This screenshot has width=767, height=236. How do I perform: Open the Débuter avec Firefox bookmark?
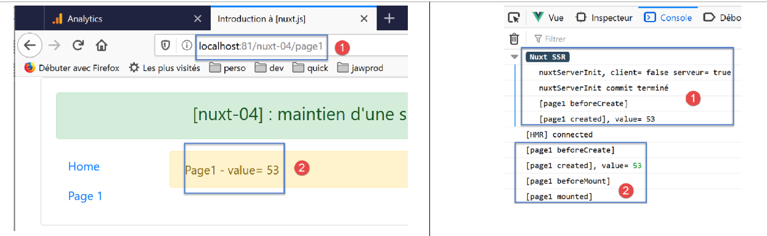[71, 68]
